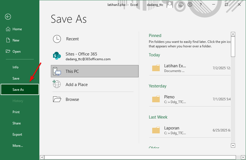Image resolution: width=246 pixels, height=160 pixels.
Task: Choose the Recent location
Action: (95, 39)
